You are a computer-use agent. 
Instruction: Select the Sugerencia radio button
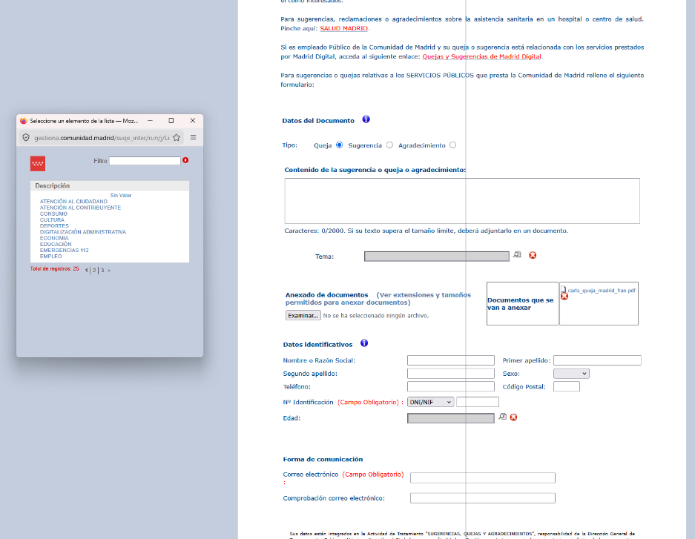[x=389, y=145]
